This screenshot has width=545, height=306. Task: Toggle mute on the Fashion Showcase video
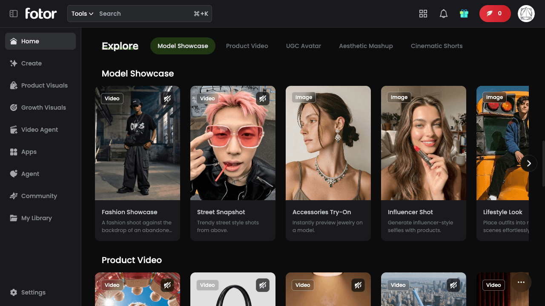(167, 99)
